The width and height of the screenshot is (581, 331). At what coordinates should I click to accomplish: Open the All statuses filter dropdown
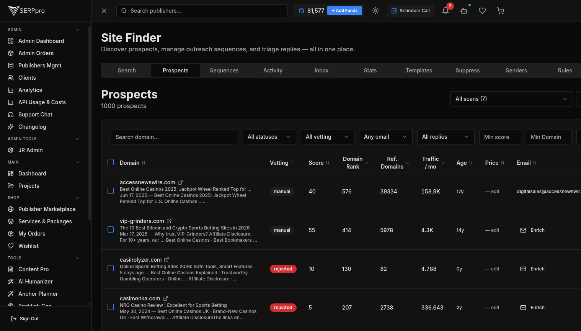tap(269, 136)
